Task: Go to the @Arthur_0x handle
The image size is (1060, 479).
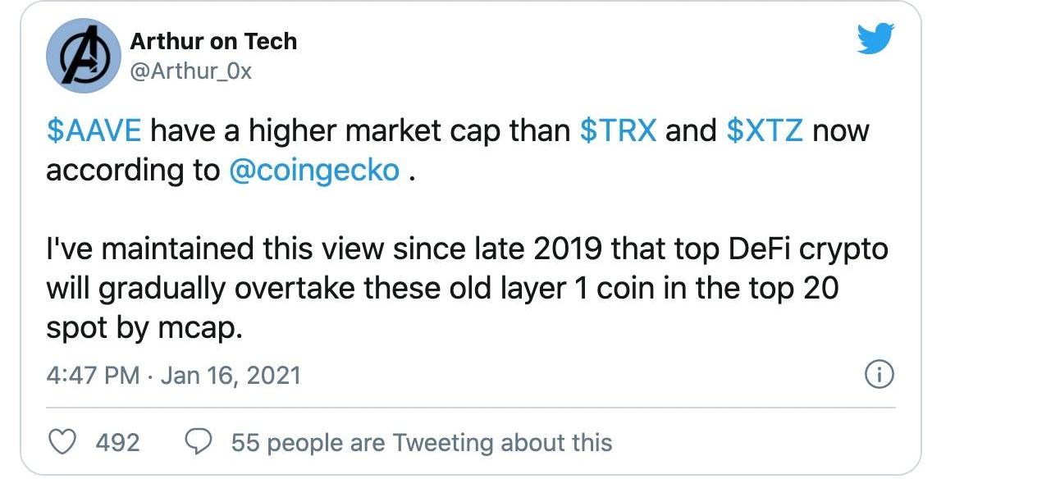Action: click(x=190, y=71)
